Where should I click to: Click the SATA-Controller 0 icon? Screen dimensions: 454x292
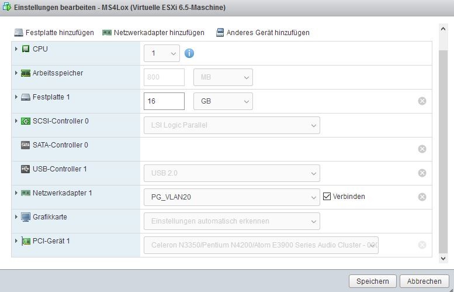point(26,145)
